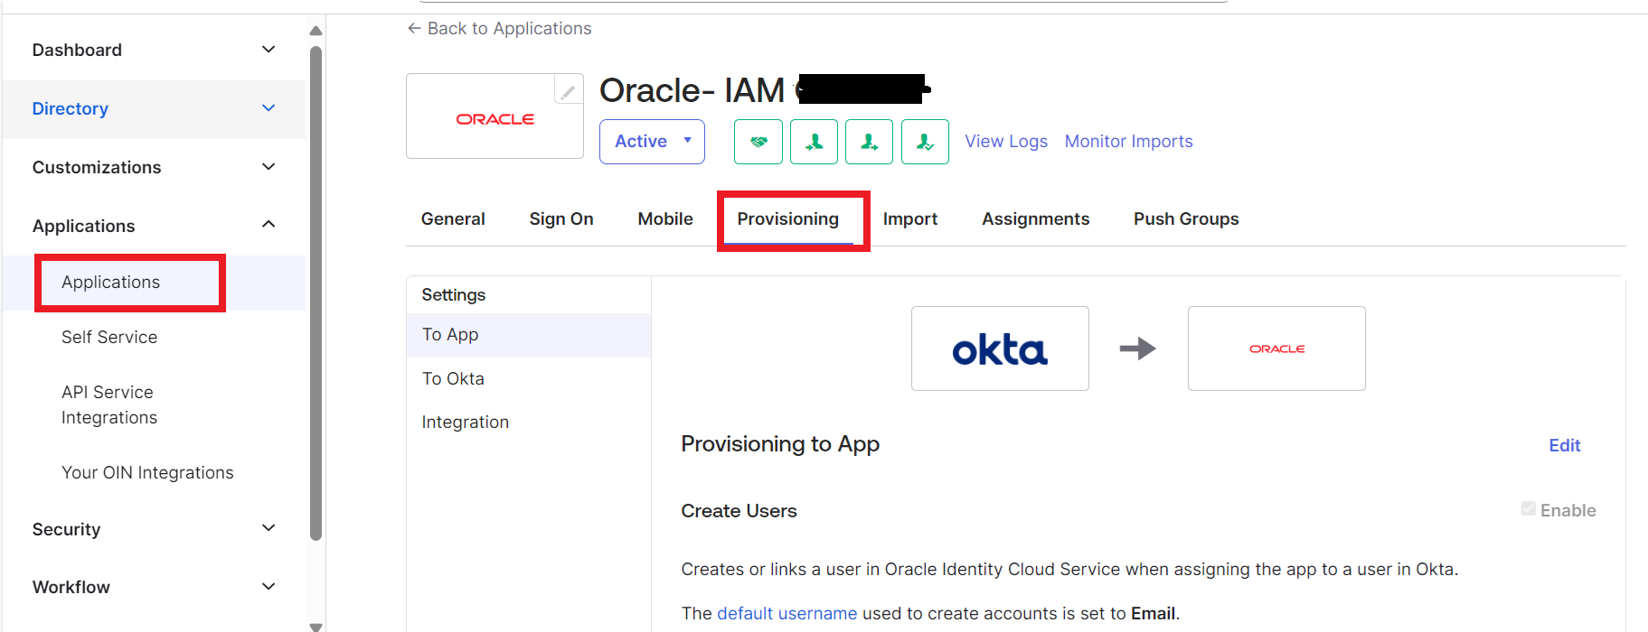Toggle the Create Users Enable checkbox

(1529, 509)
